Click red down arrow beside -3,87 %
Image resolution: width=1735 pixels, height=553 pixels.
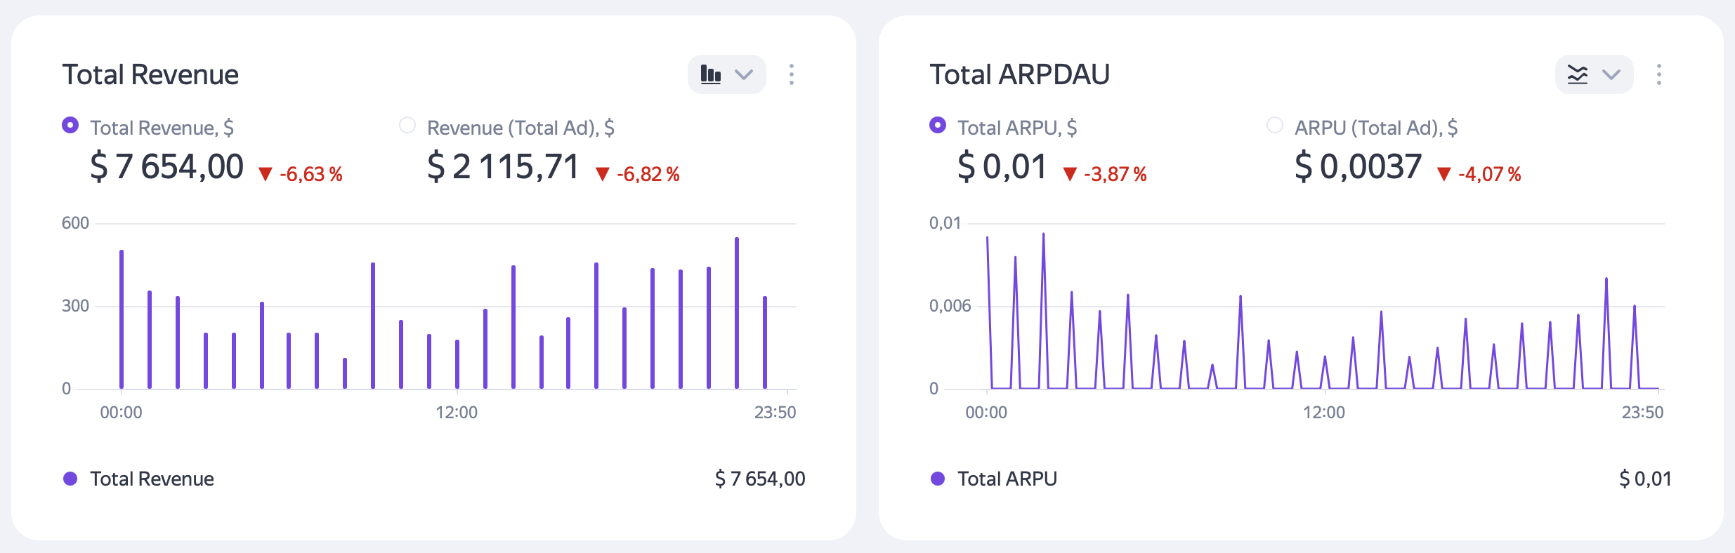pos(1070,174)
